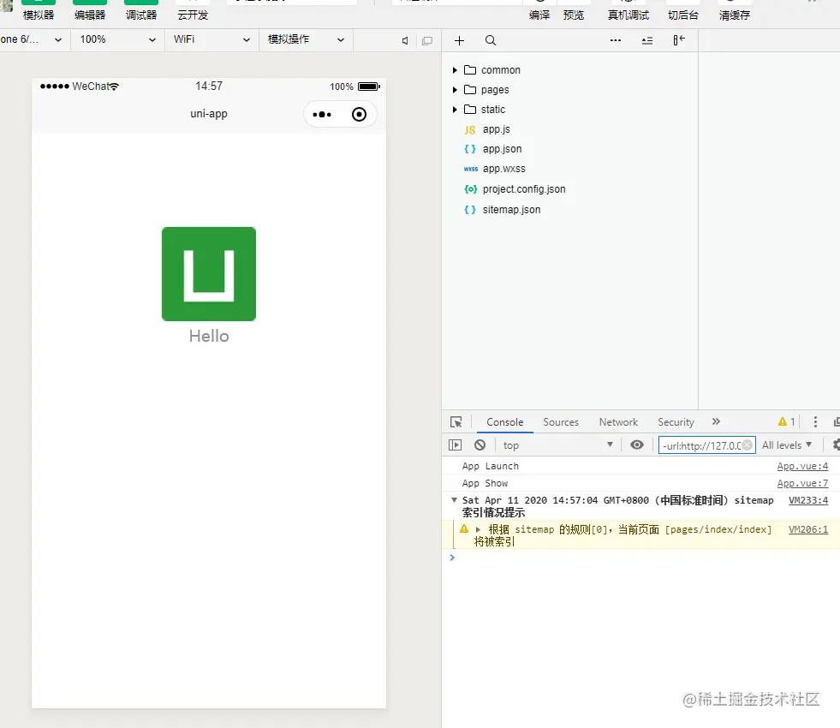Switch to the Console tab

504,422
